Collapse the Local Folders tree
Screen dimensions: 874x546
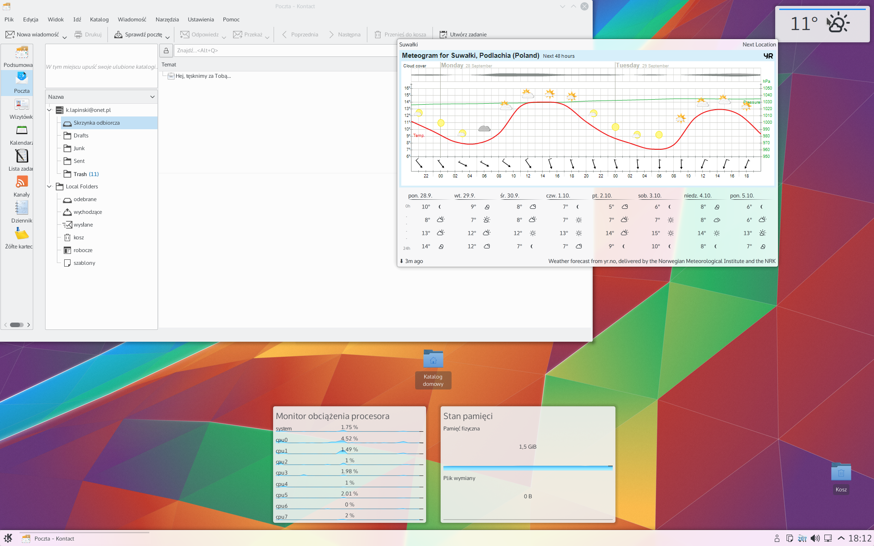coord(50,187)
